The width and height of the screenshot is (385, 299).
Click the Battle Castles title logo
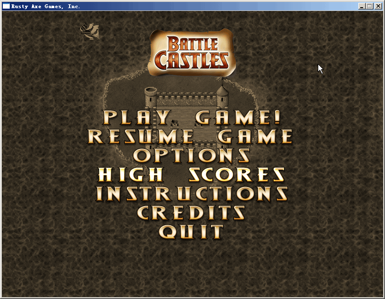pyautogui.click(x=192, y=52)
